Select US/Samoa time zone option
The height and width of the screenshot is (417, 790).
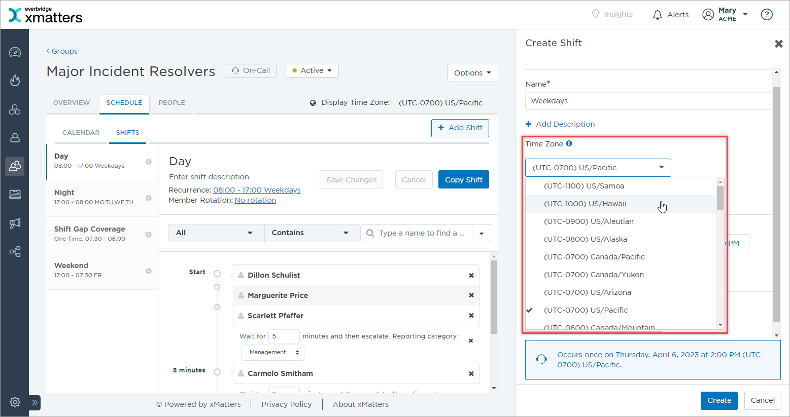click(621, 186)
